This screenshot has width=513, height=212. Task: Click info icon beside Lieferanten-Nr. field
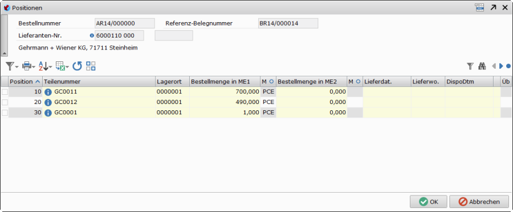point(92,36)
